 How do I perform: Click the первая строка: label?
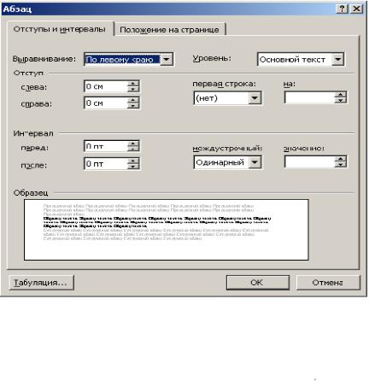click(x=224, y=84)
